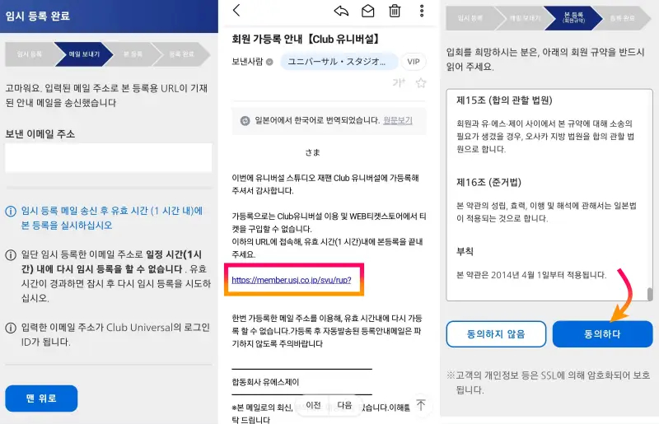This screenshot has height=424, width=659.
Task: Click 원문보기 to view original text
Action: point(398,120)
